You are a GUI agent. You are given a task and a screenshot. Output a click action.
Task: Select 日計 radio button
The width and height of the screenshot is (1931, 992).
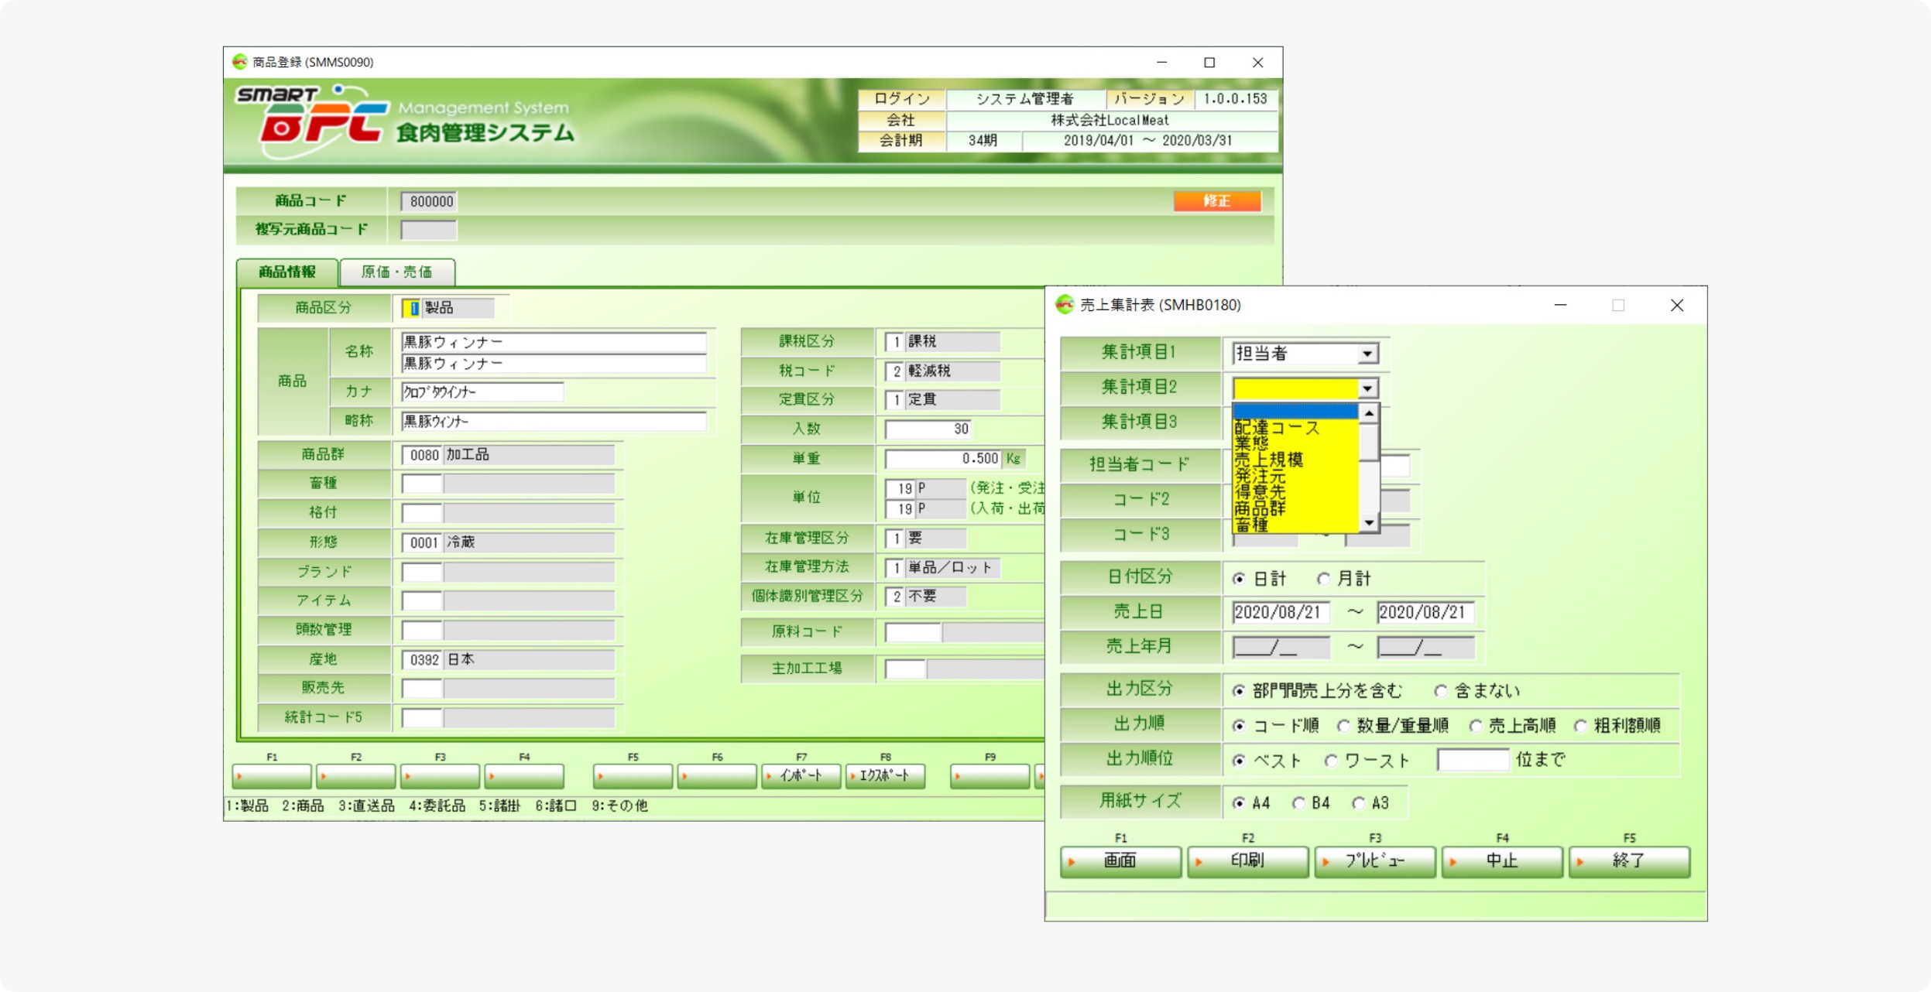point(1240,579)
